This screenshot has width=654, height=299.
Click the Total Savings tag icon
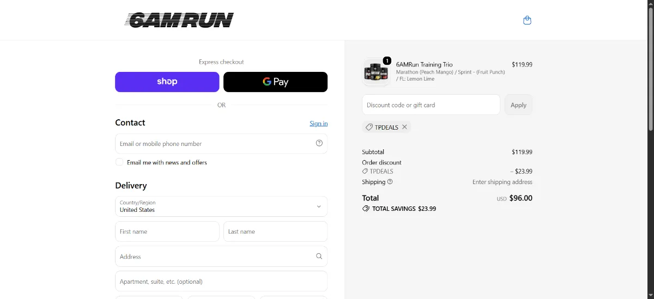[366, 209]
